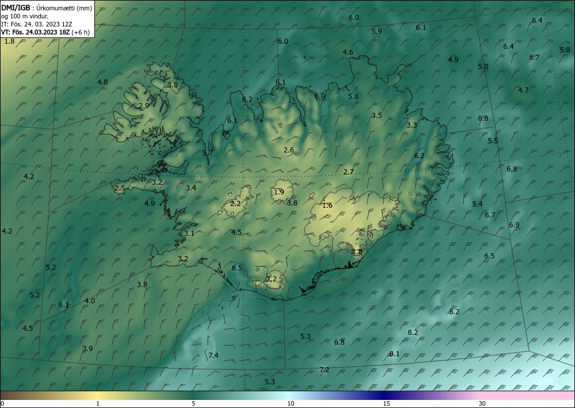Click the map value '1.9' on the glacier
Screen dimensions: 575x408
point(279,192)
